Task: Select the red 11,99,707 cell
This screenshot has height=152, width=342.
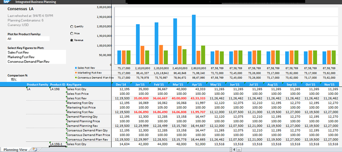Action: 198,112
